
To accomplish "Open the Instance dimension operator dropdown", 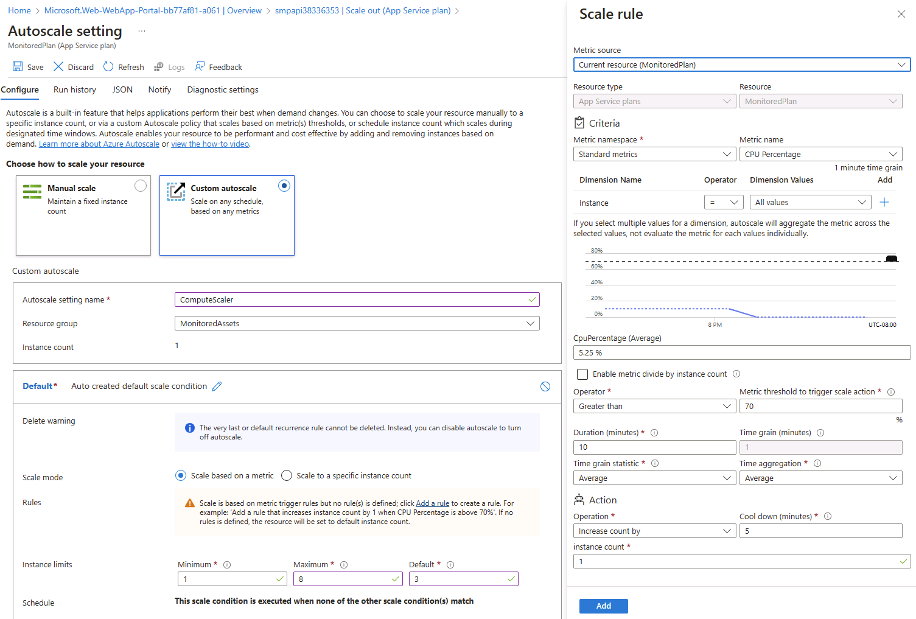I will (x=724, y=202).
